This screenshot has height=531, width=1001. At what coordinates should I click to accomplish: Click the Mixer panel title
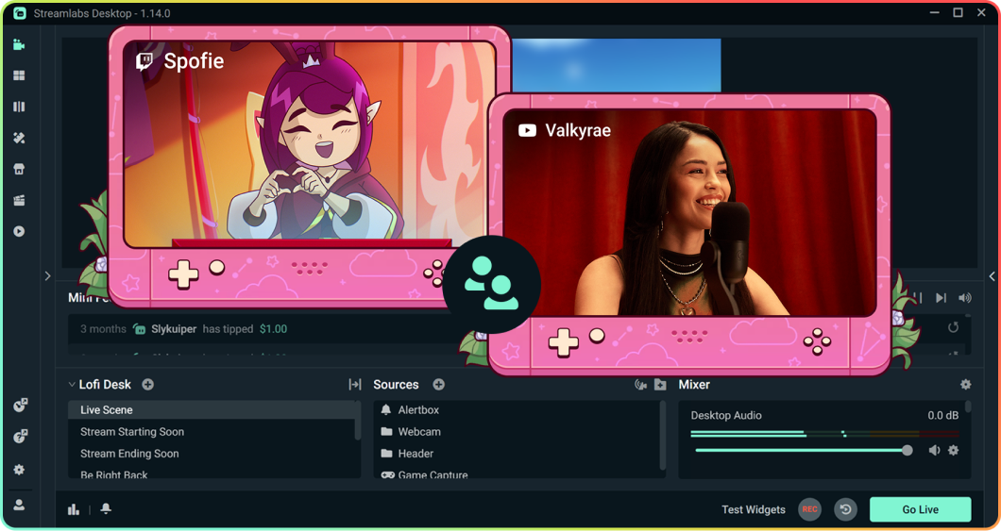coord(694,385)
